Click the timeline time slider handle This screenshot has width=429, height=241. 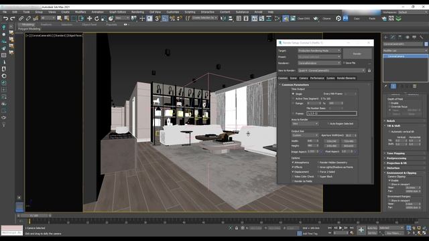(x=34, y=216)
